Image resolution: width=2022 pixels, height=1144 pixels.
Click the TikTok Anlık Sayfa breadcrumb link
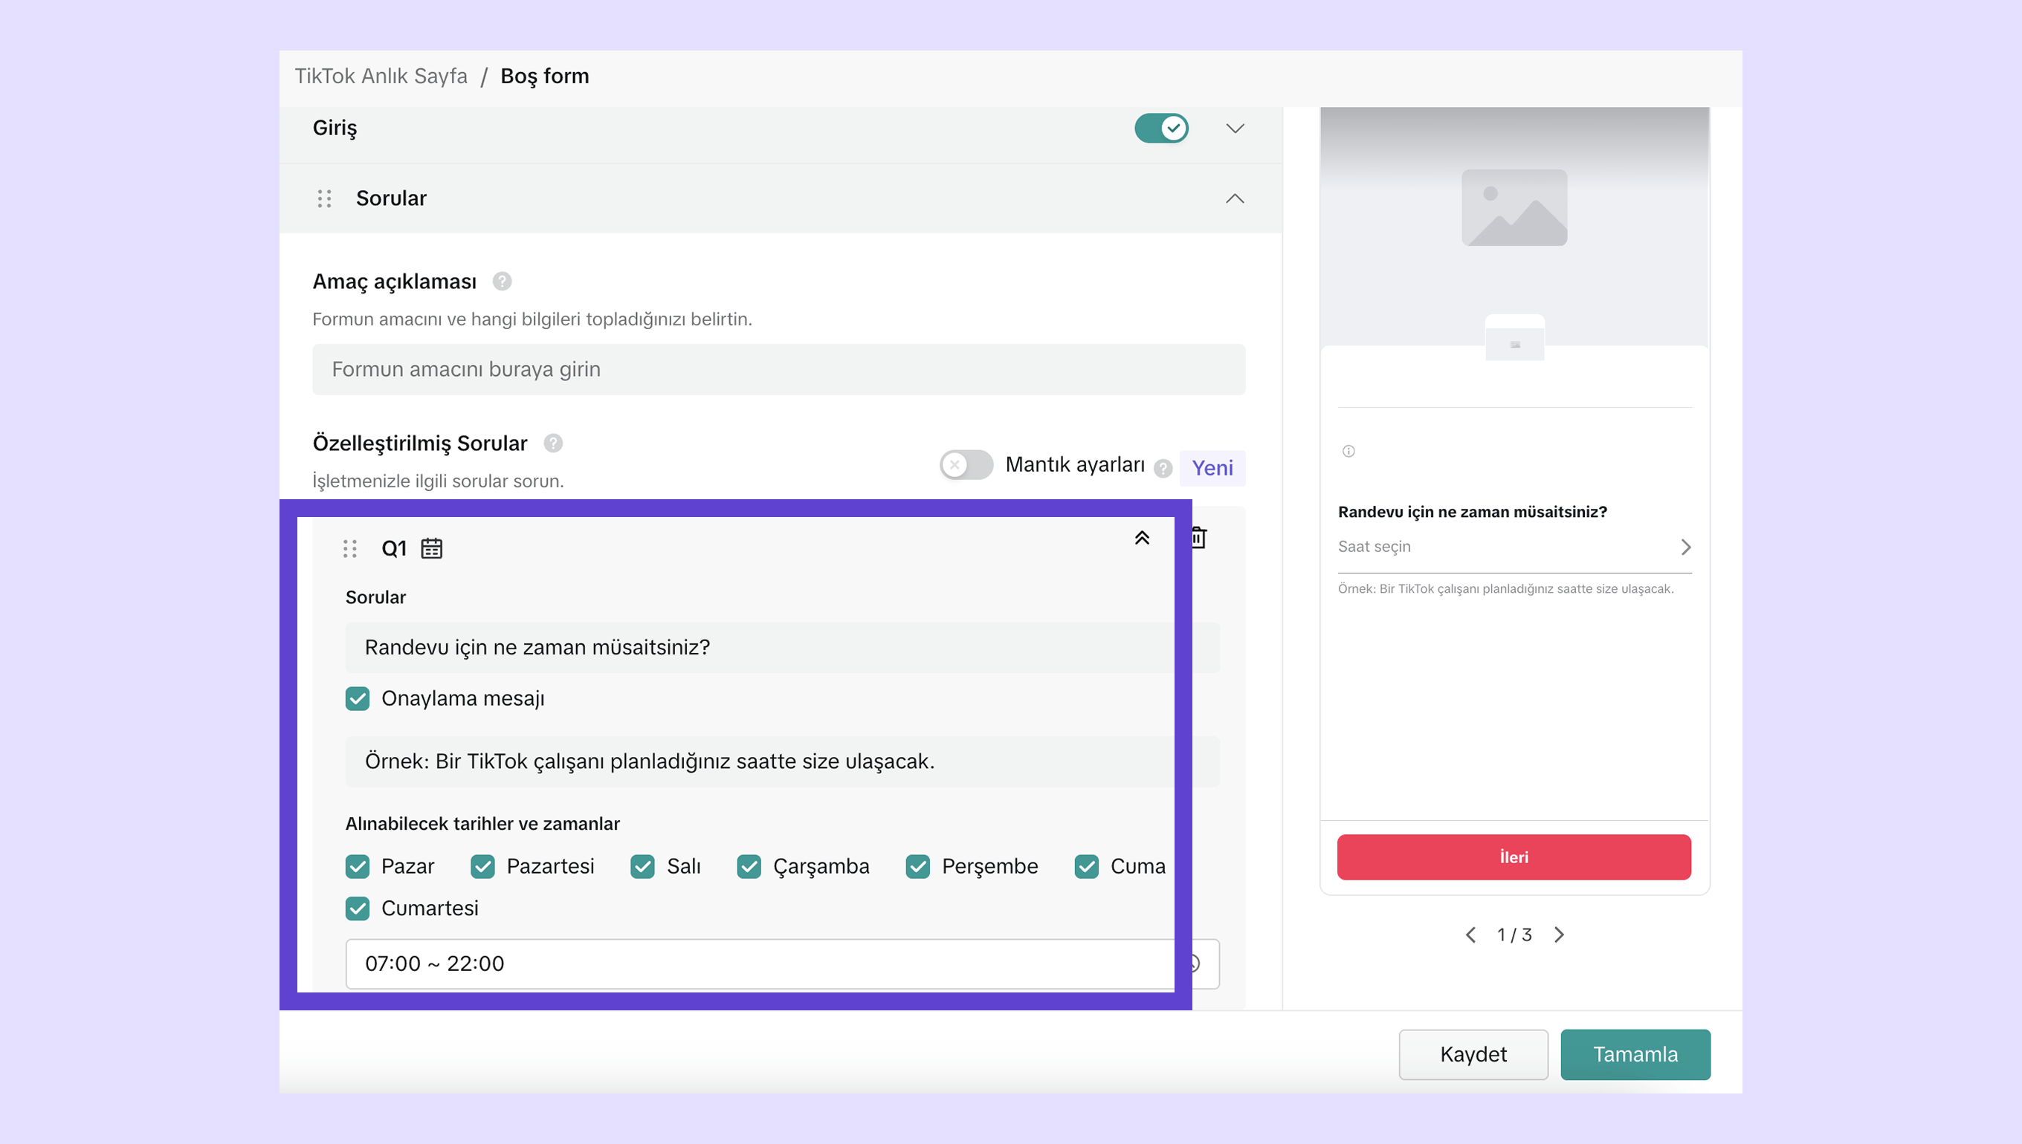(x=381, y=77)
